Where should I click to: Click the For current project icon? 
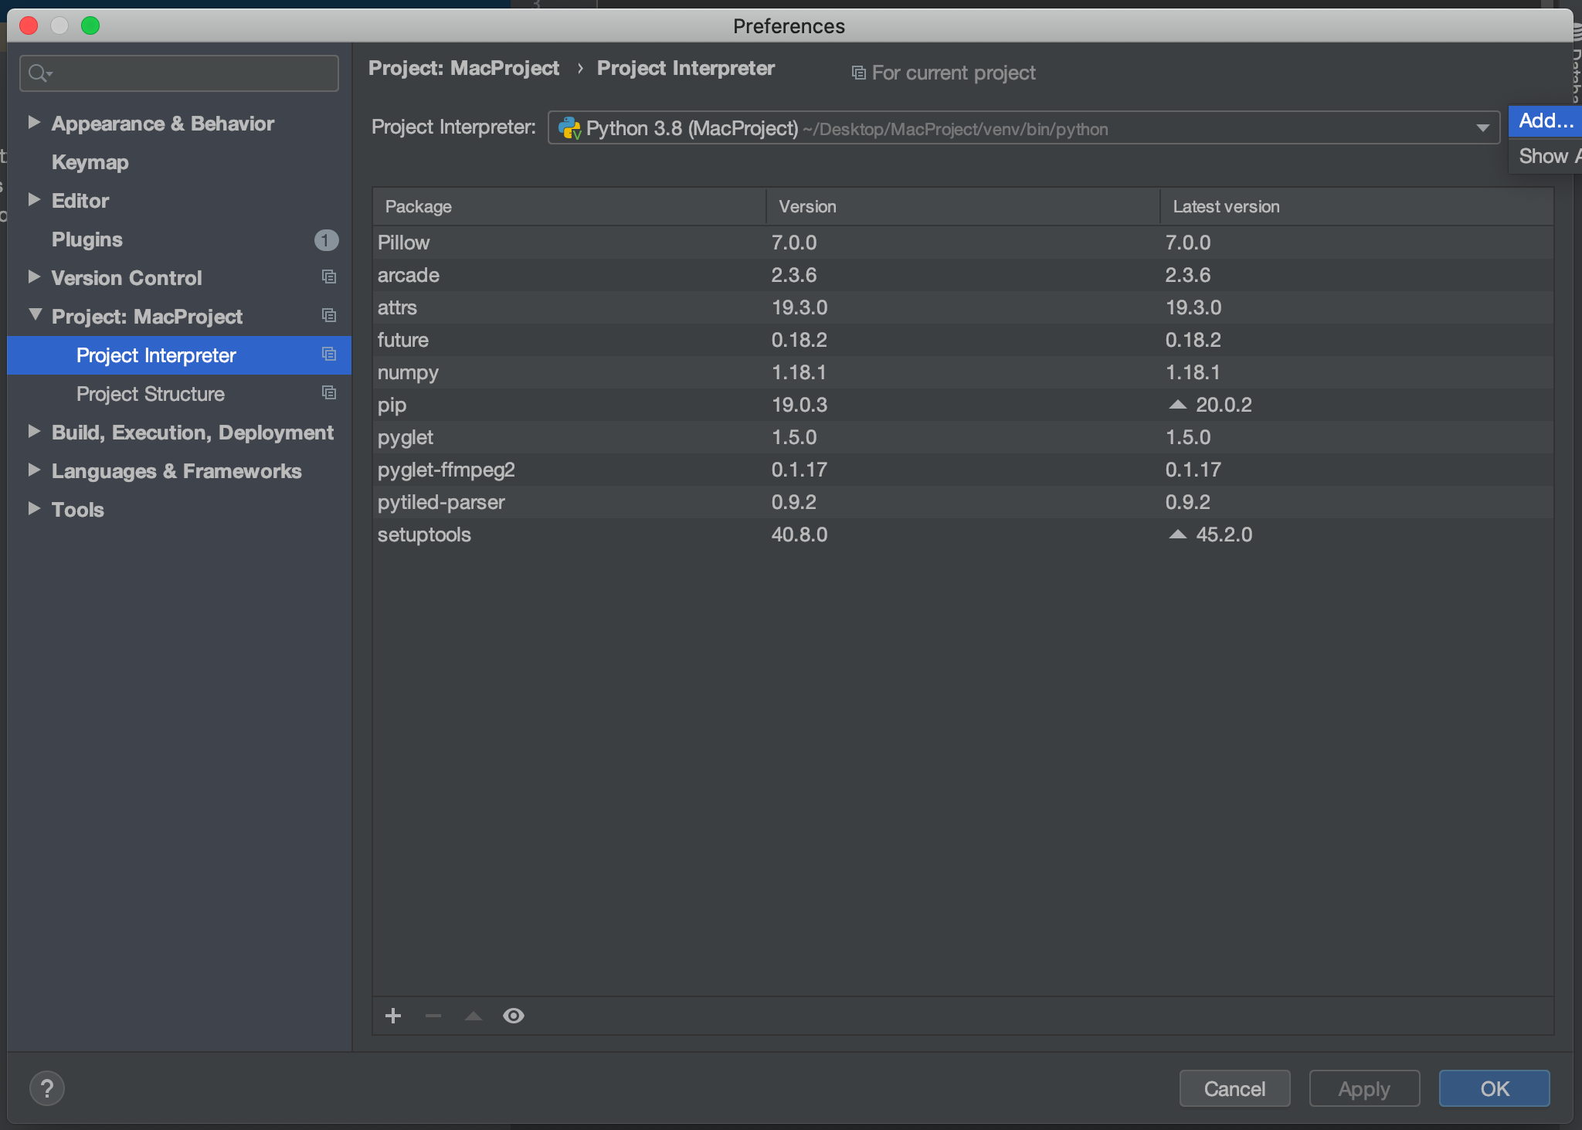[858, 73]
